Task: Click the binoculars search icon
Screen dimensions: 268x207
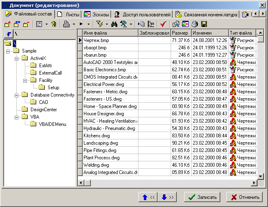Action: 114,24
